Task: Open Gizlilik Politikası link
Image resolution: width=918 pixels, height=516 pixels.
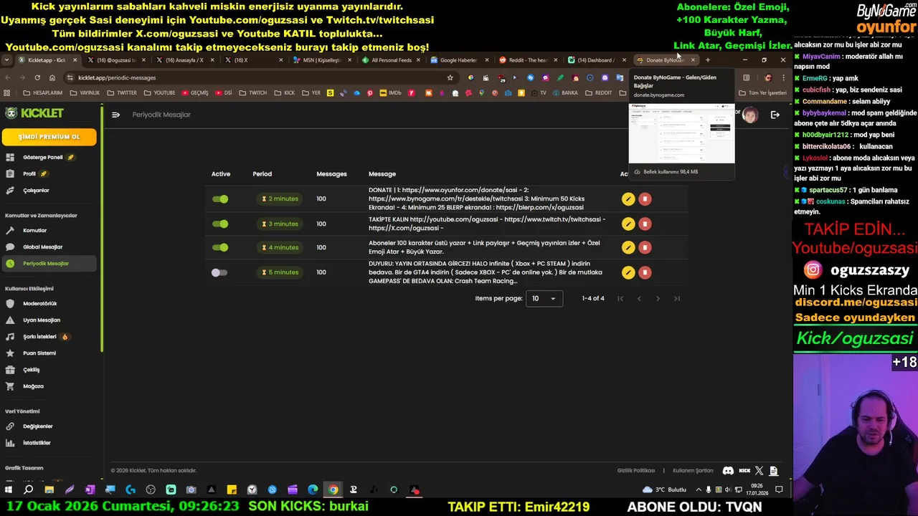Action: coord(636,471)
